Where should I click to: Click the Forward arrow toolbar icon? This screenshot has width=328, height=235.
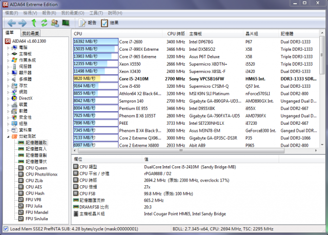pyautogui.click(x=23, y=23)
